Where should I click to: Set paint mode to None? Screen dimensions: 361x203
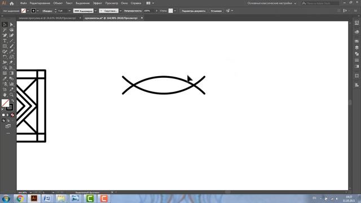12,115
